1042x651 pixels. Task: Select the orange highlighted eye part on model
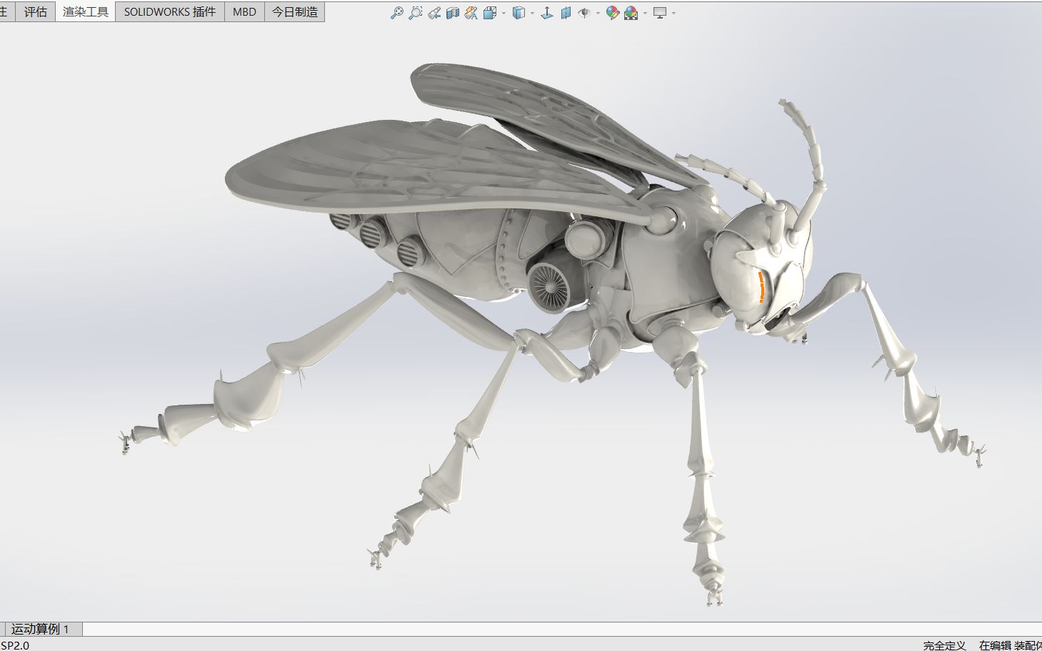[761, 286]
